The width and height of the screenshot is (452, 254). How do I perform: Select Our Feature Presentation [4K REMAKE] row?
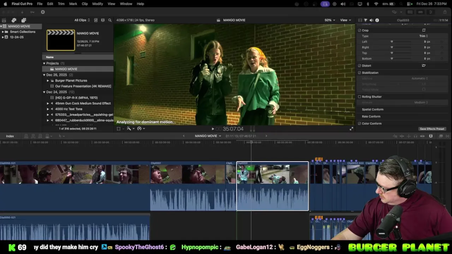pyautogui.click(x=78, y=86)
